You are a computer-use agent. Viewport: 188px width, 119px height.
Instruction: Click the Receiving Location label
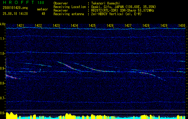coord(70,7)
